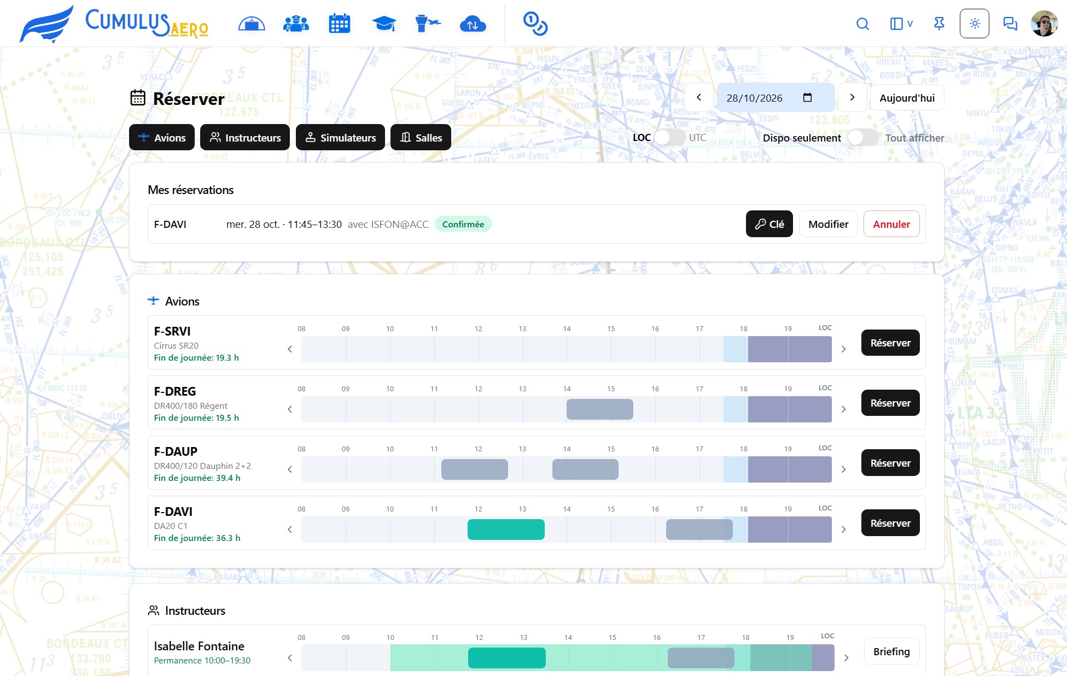Open the control tower and plane icon
The width and height of the screenshot is (1067, 676).
click(428, 24)
